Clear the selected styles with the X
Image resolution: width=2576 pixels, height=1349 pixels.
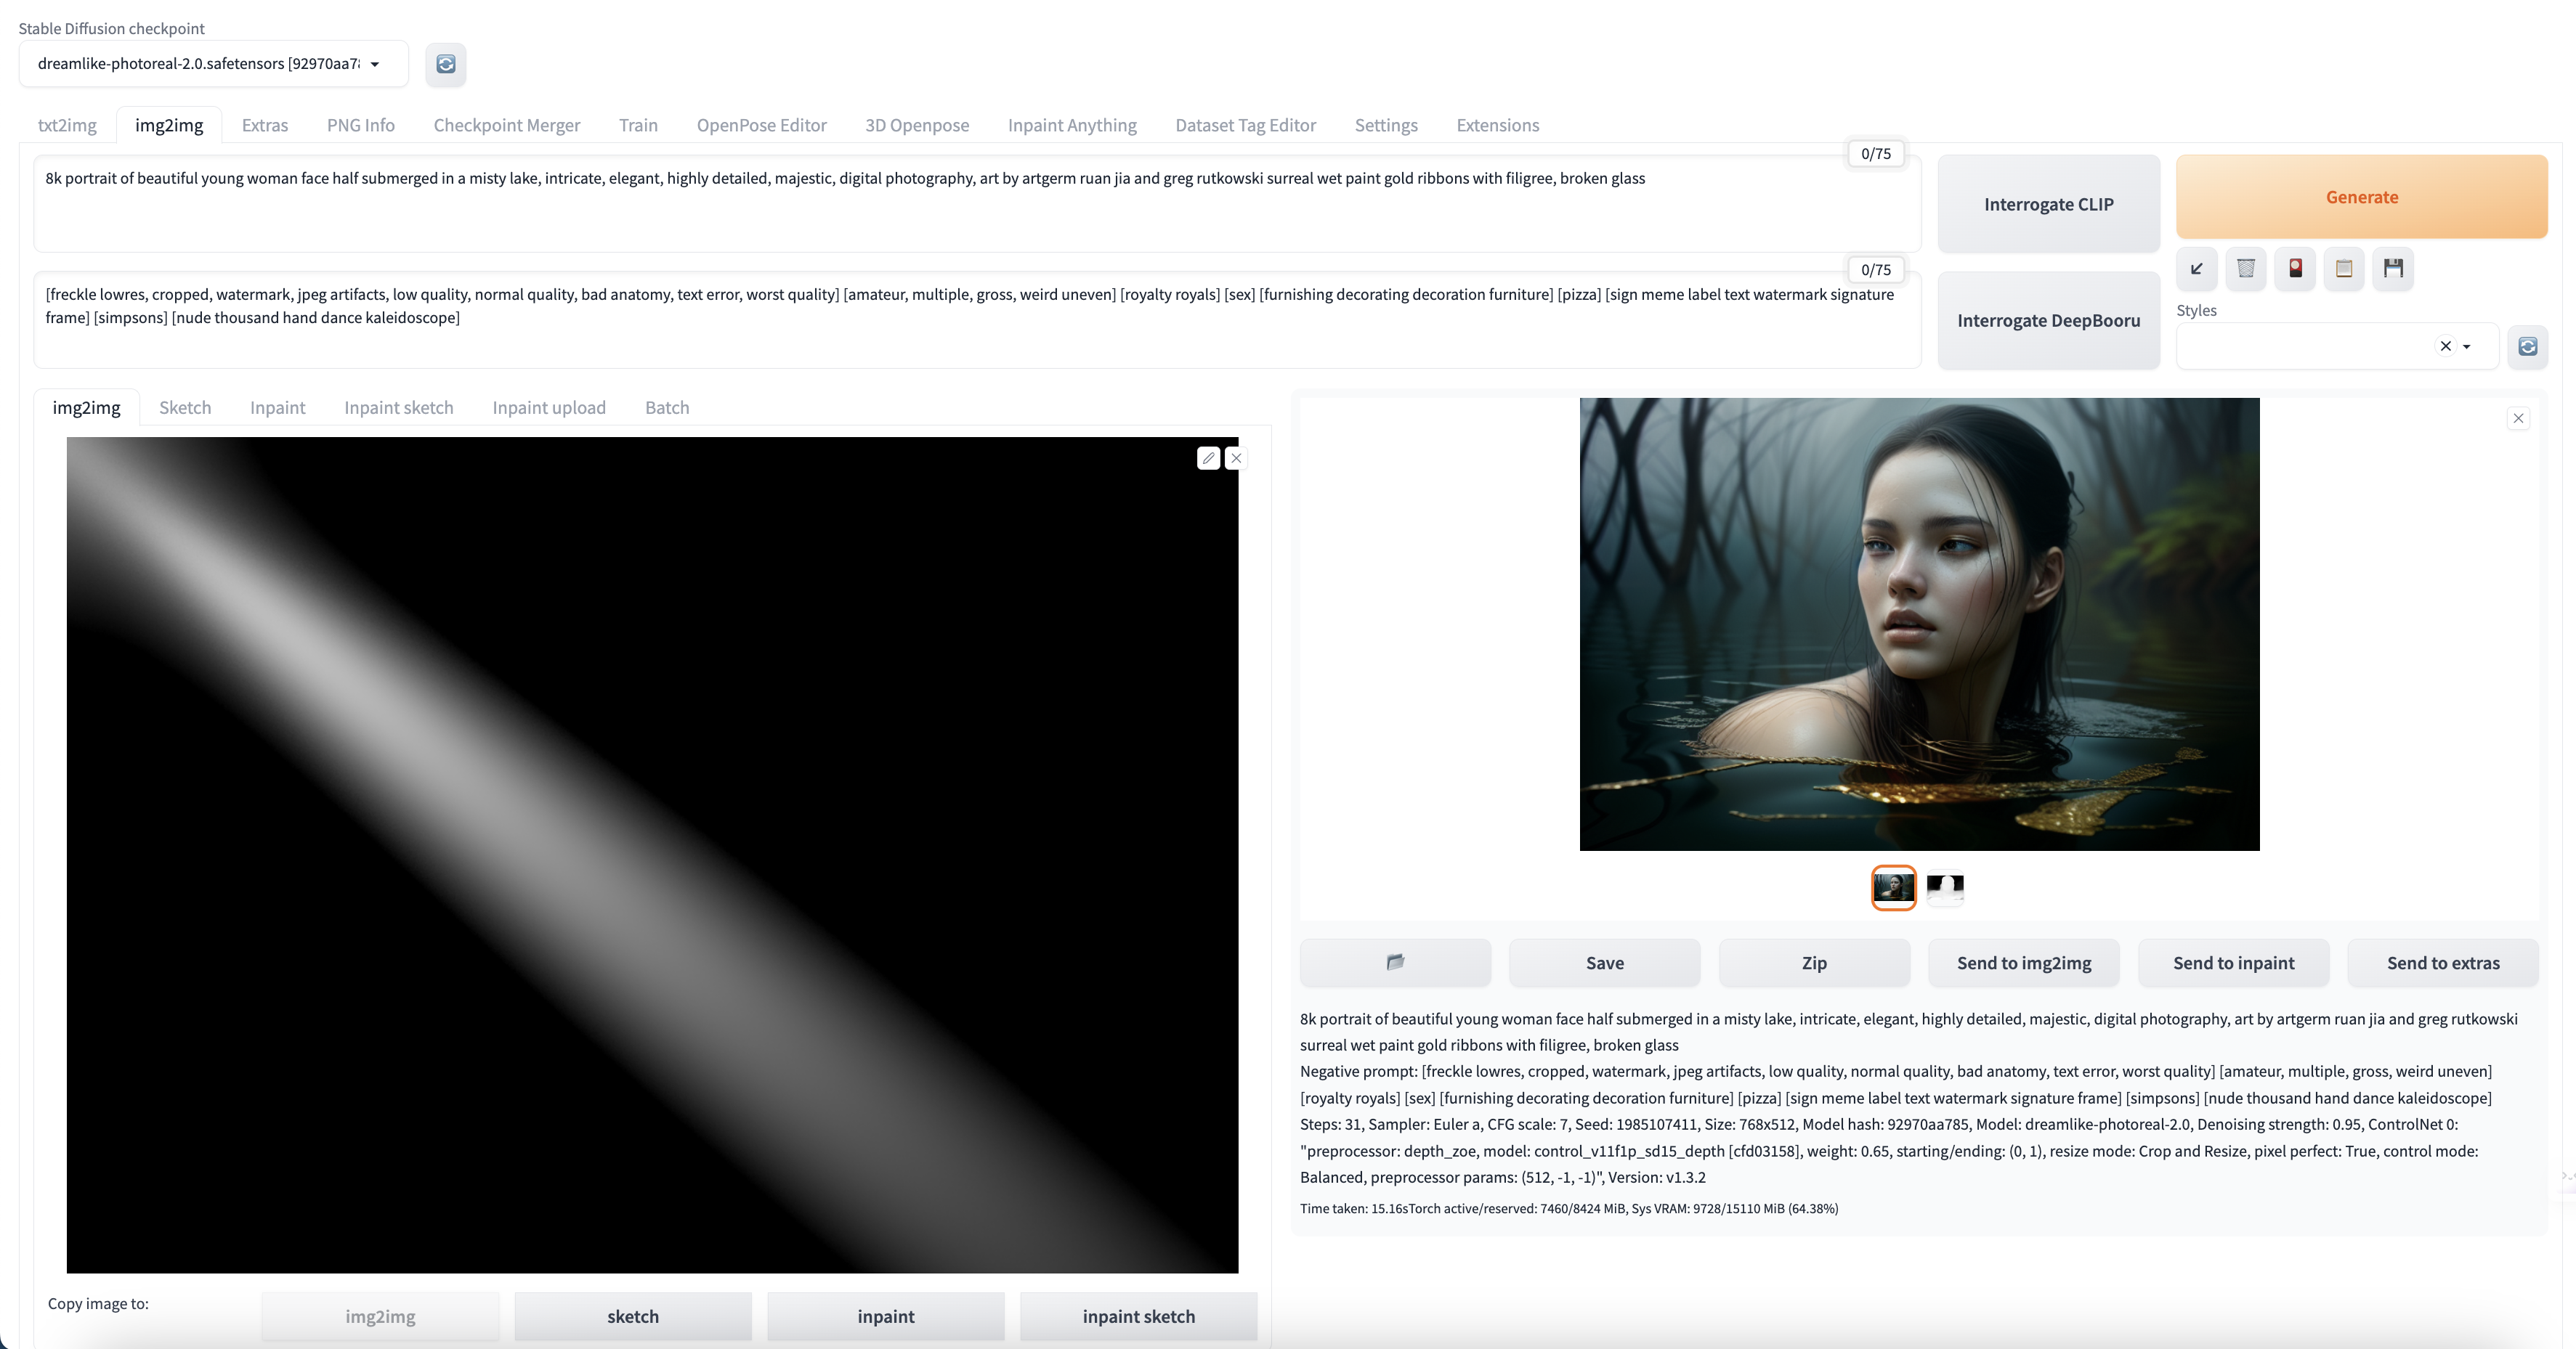(x=2446, y=346)
